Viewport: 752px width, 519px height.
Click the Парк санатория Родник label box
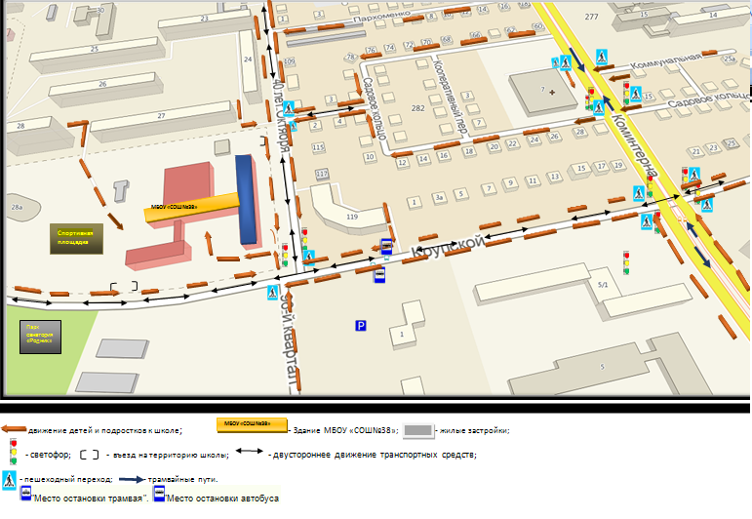pos(40,337)
